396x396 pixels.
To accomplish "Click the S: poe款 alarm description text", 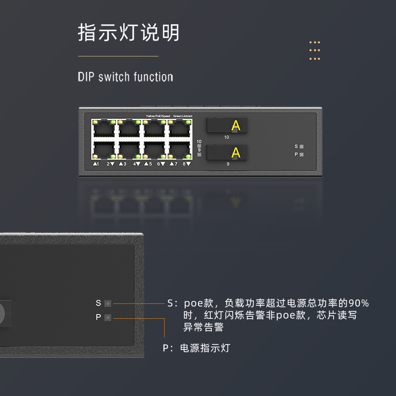I will (x=268, y=315).
